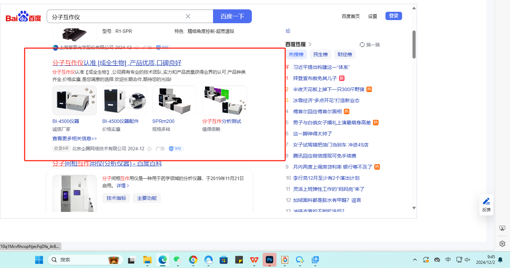This screenshot has height=268, width=510.
Task: Click the muted volume tray icon
Action: point(468,260)
